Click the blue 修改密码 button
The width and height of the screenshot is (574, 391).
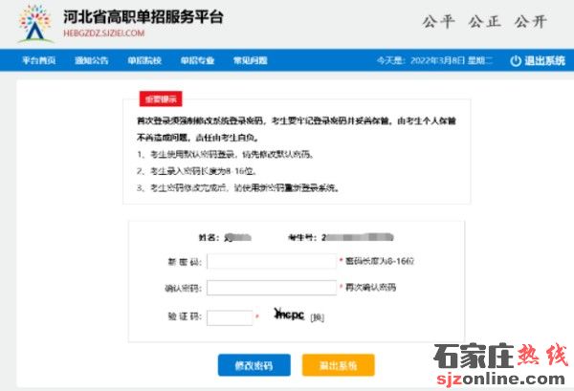pos(254,365)
